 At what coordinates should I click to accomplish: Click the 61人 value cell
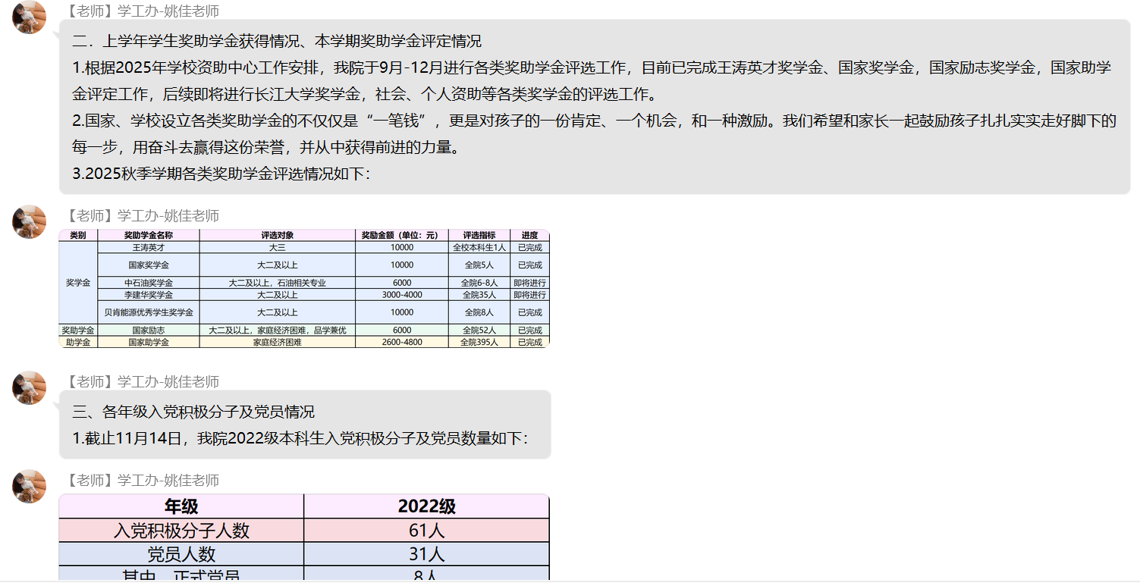(x=426, y=531)
